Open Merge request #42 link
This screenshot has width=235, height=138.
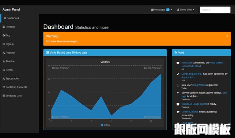[192, 74]
